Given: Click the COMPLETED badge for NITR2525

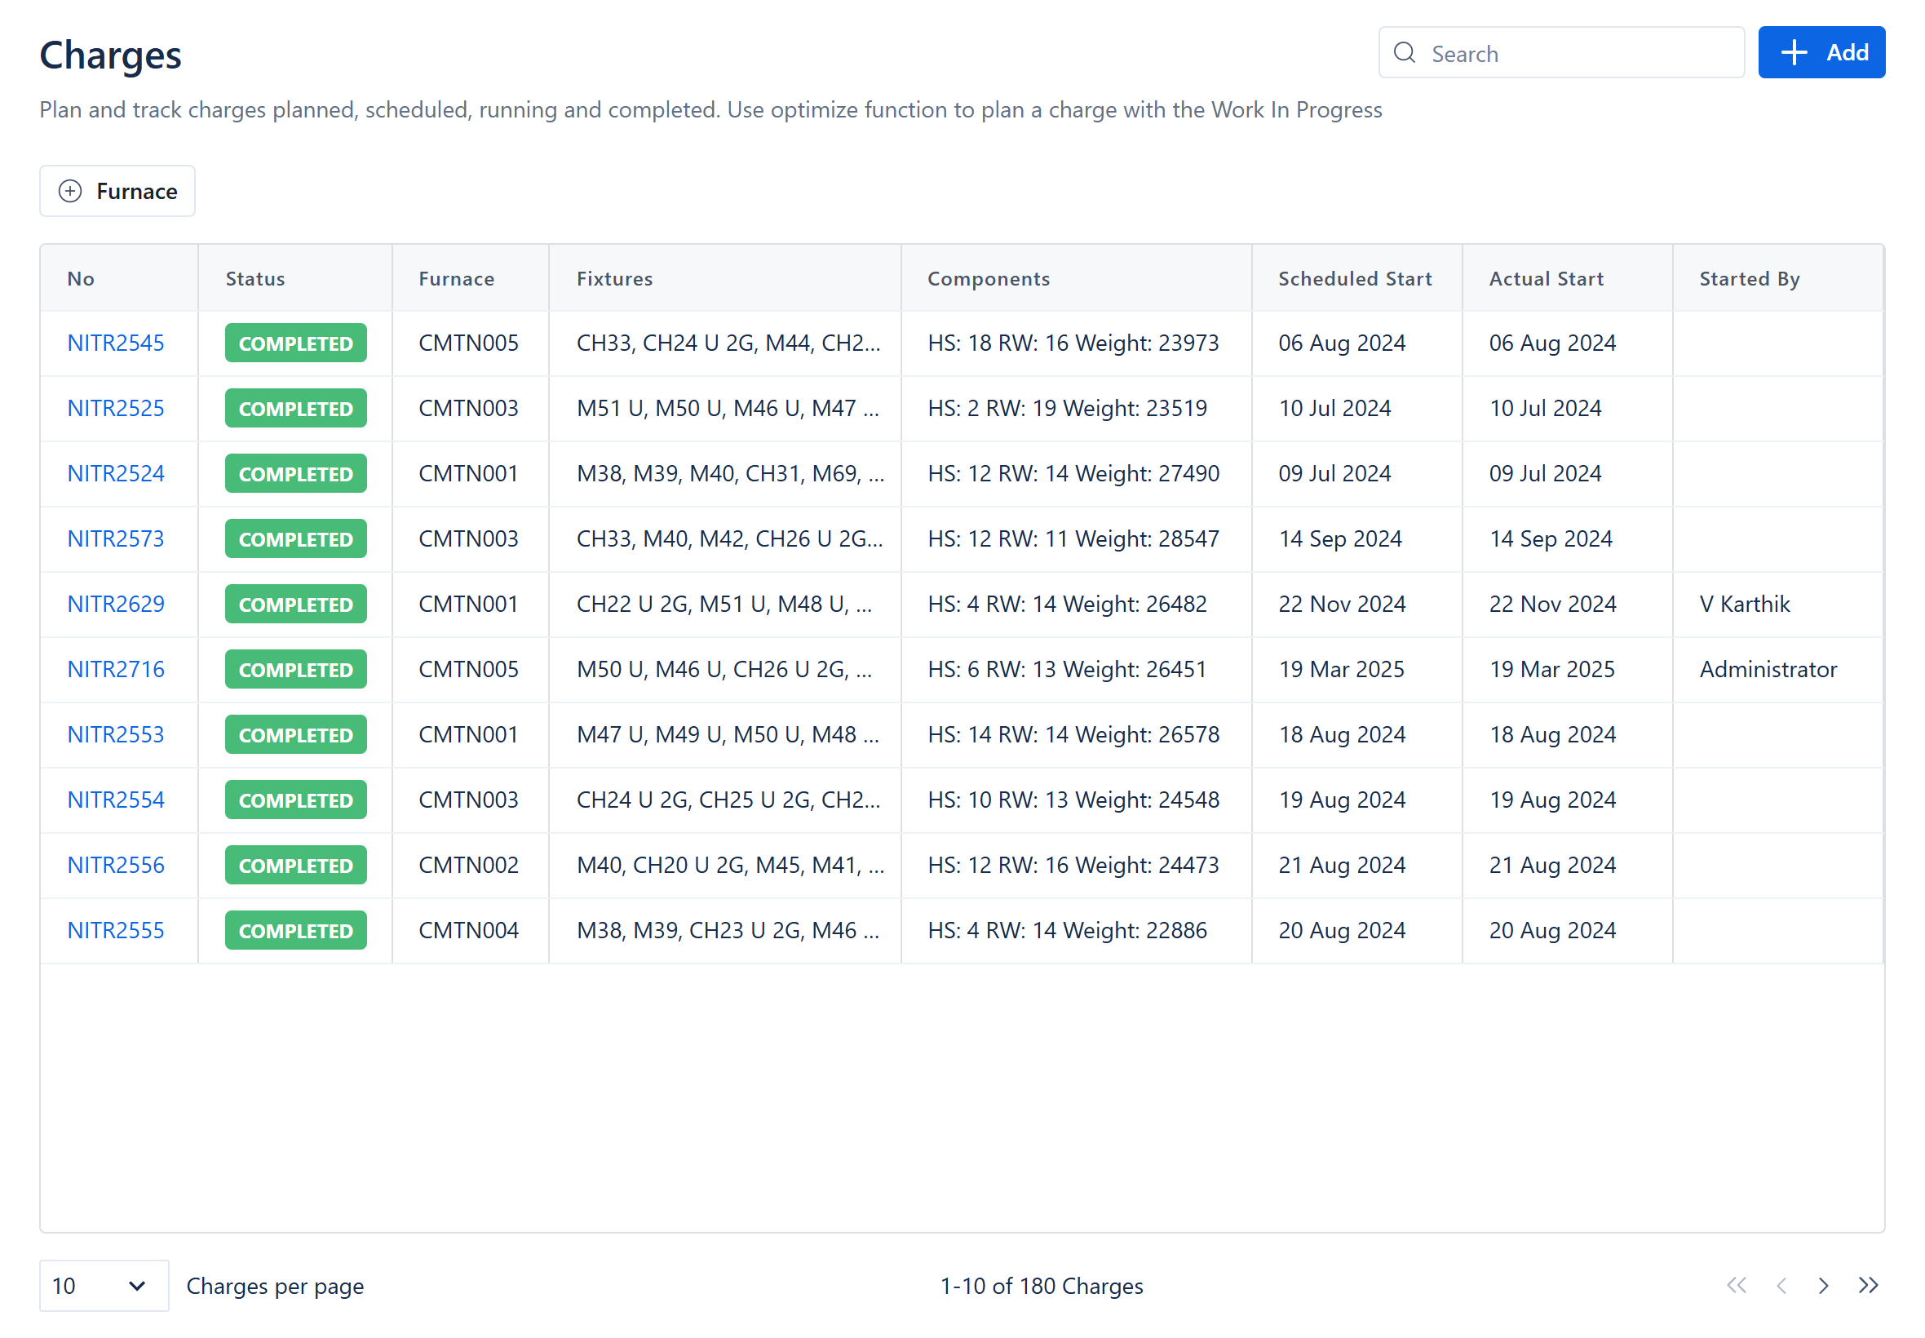Looking at the screenshot, I should pos(295,408).
